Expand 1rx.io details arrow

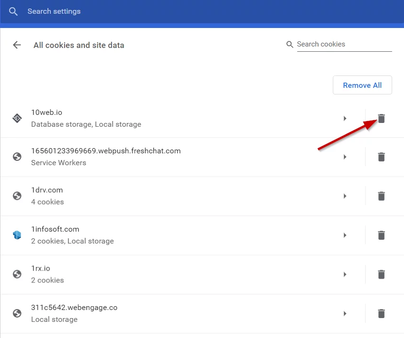tap(345, 274)
